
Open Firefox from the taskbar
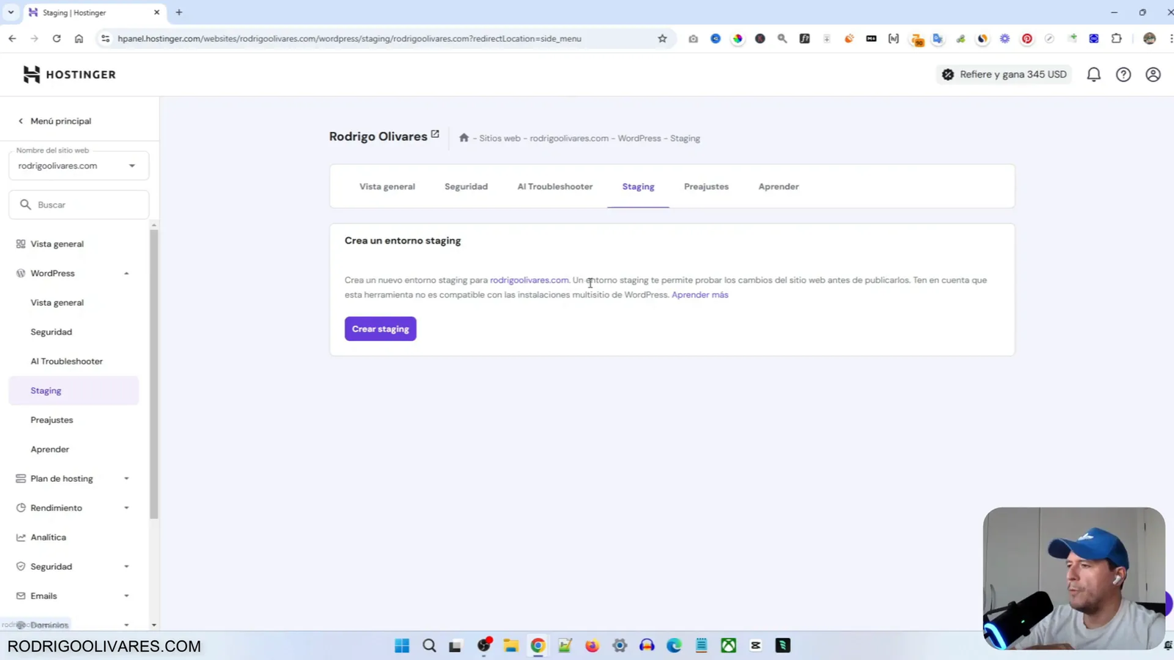591,645
